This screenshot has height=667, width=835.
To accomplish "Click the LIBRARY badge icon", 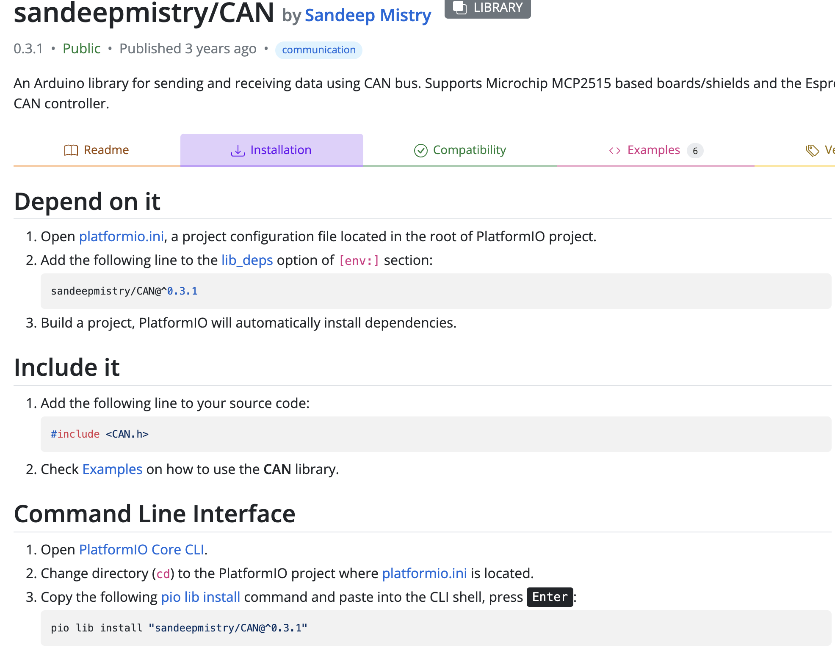I will (460, 8).
